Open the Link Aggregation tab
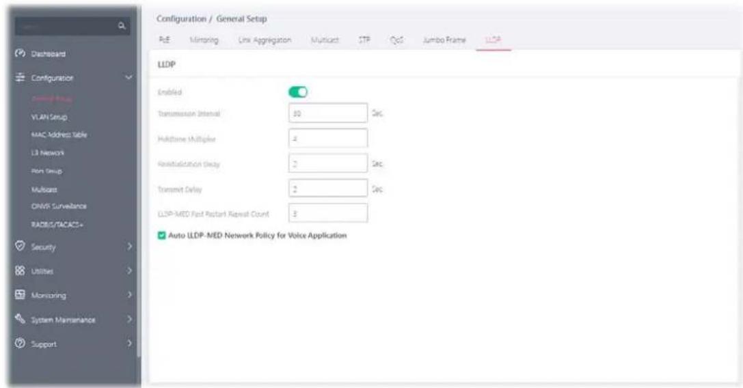Screen dimensions: 743x388 (265, 40)
